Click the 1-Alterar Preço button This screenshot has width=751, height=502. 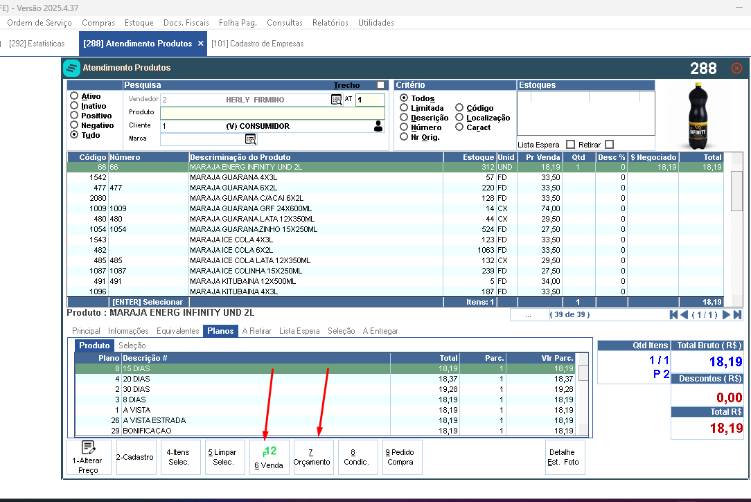pyautogui.click(x=89, y=458)
